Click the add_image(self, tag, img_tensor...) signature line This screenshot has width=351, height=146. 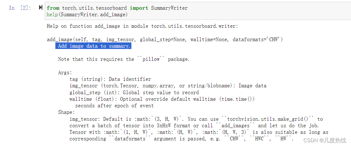point(165,40)
